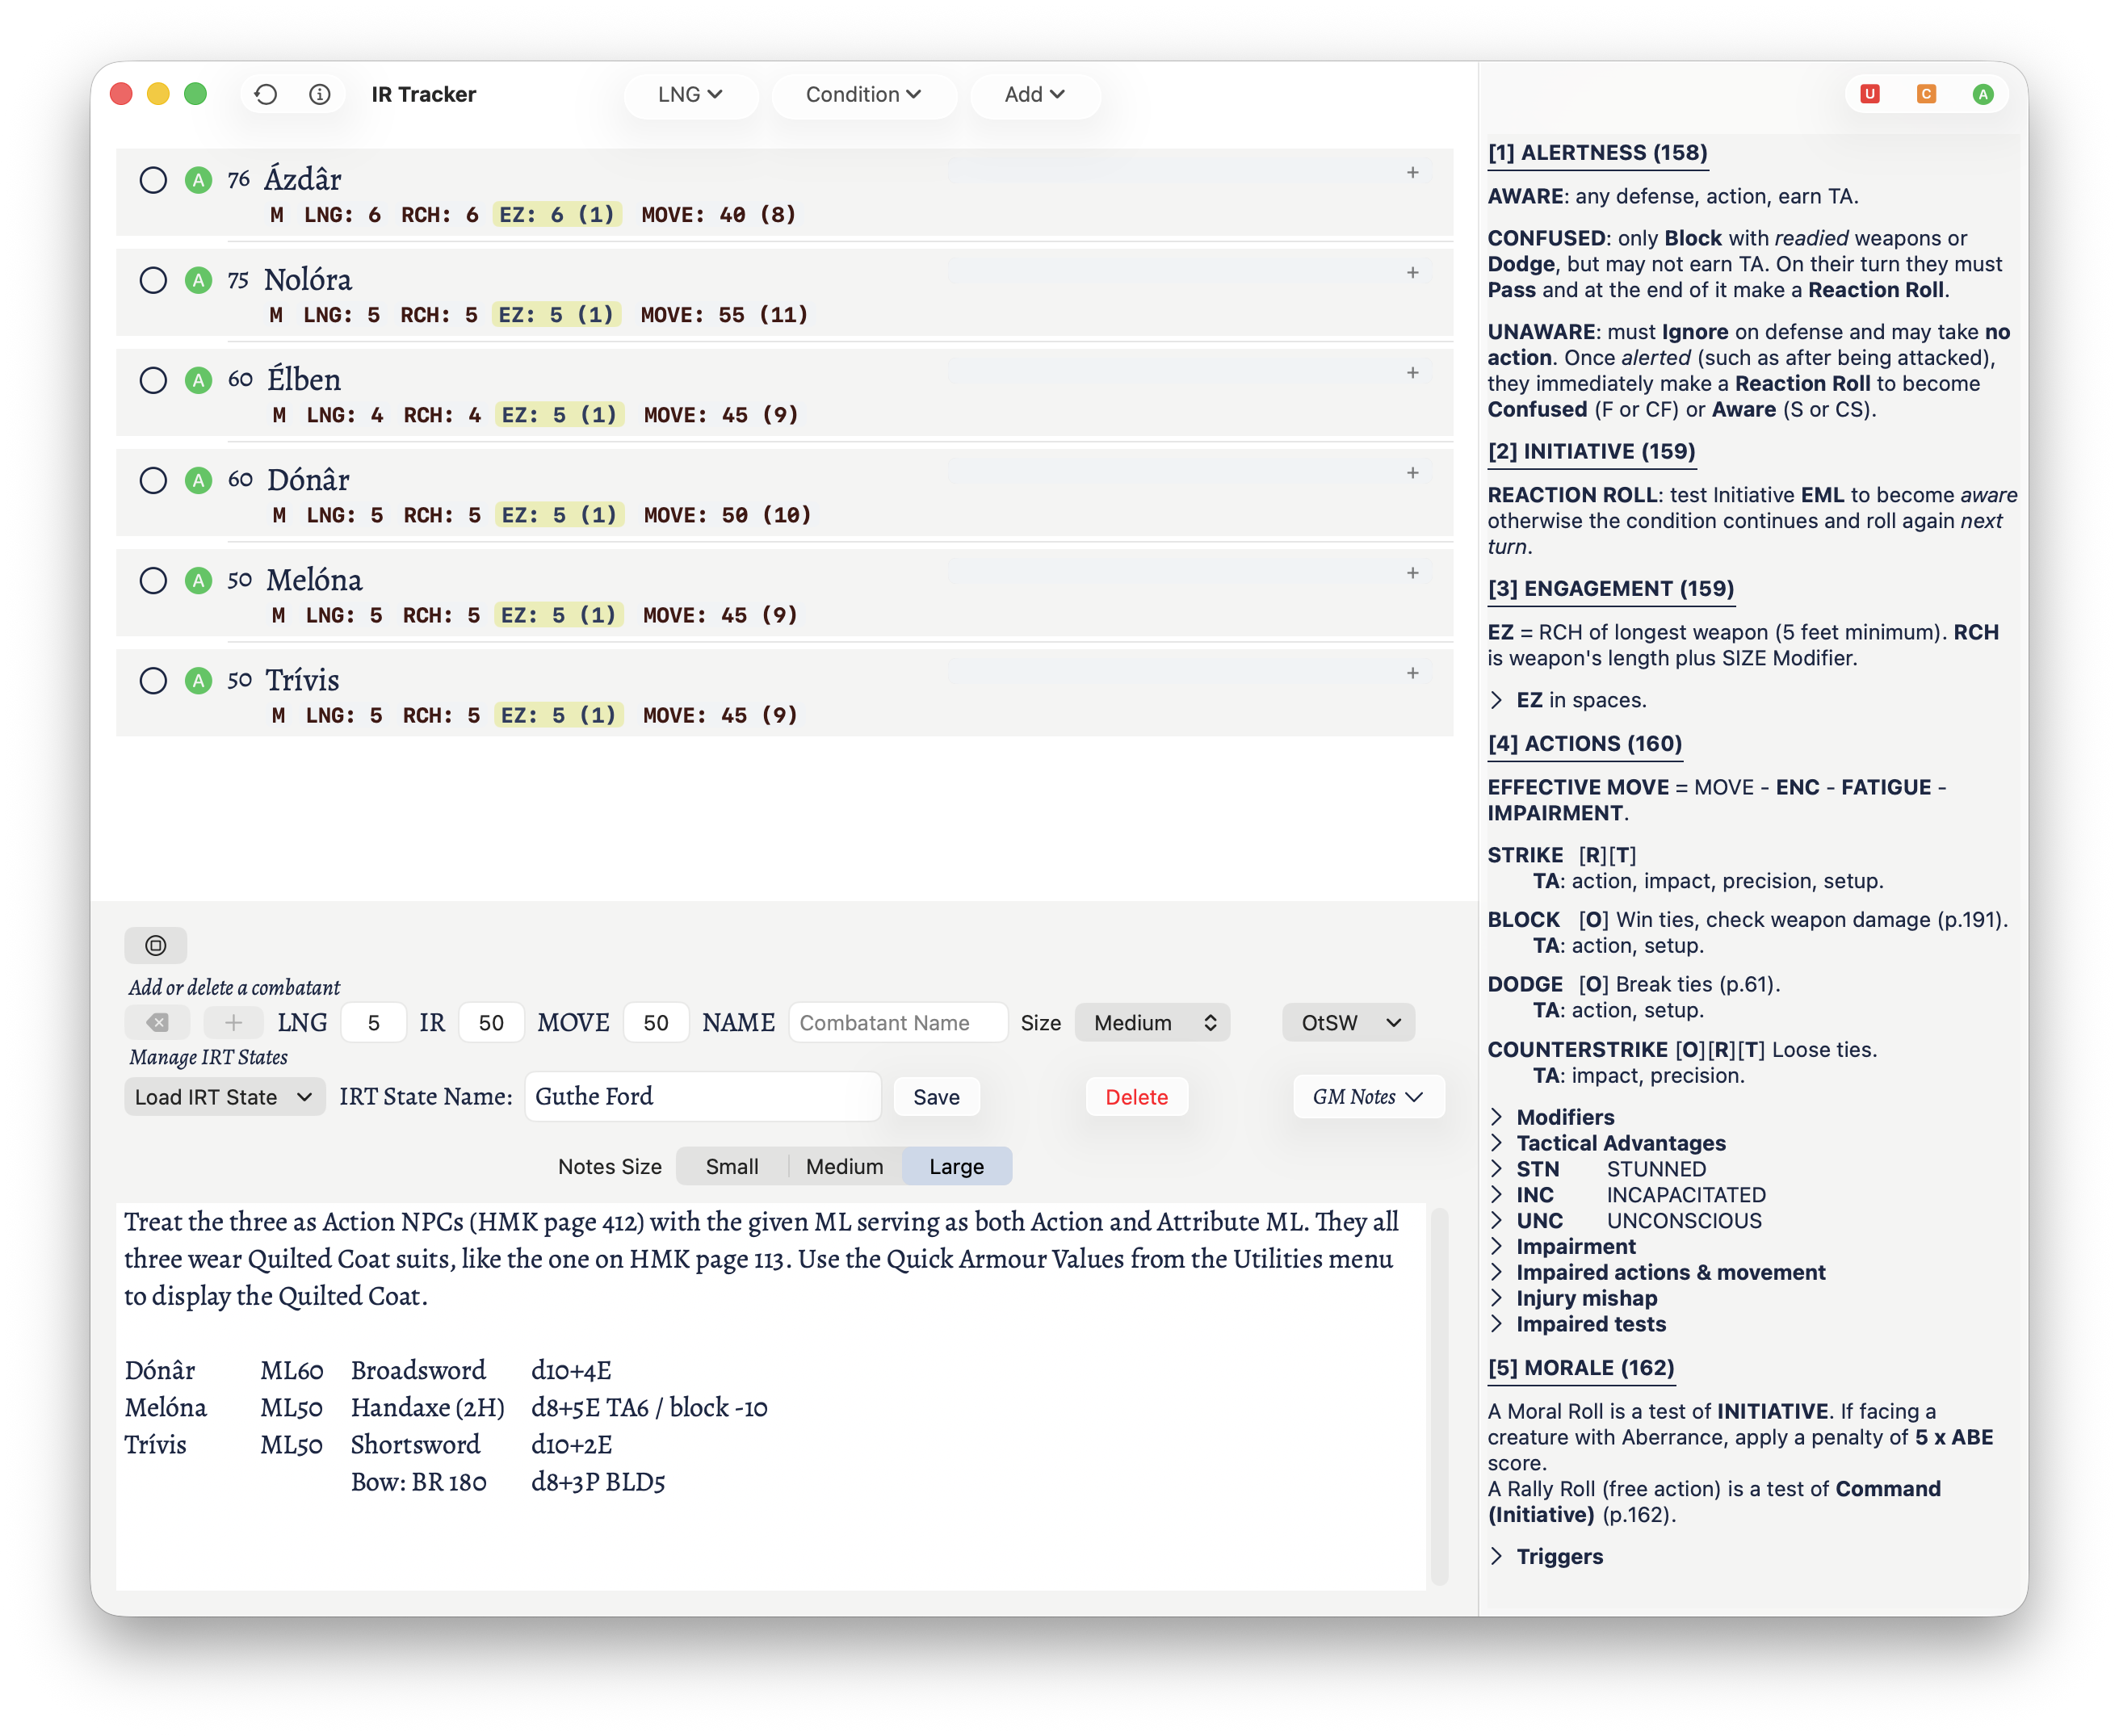Click the Save button

click(936, 1097)
